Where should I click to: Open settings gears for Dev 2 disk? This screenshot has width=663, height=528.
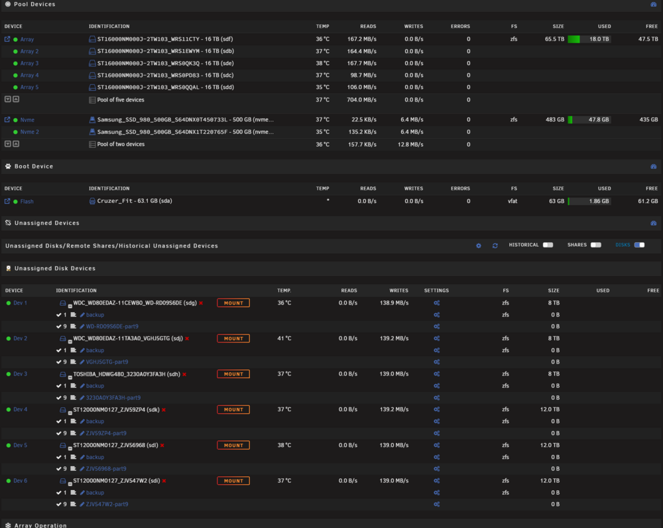pyautogui.click(x=437, y=338)
